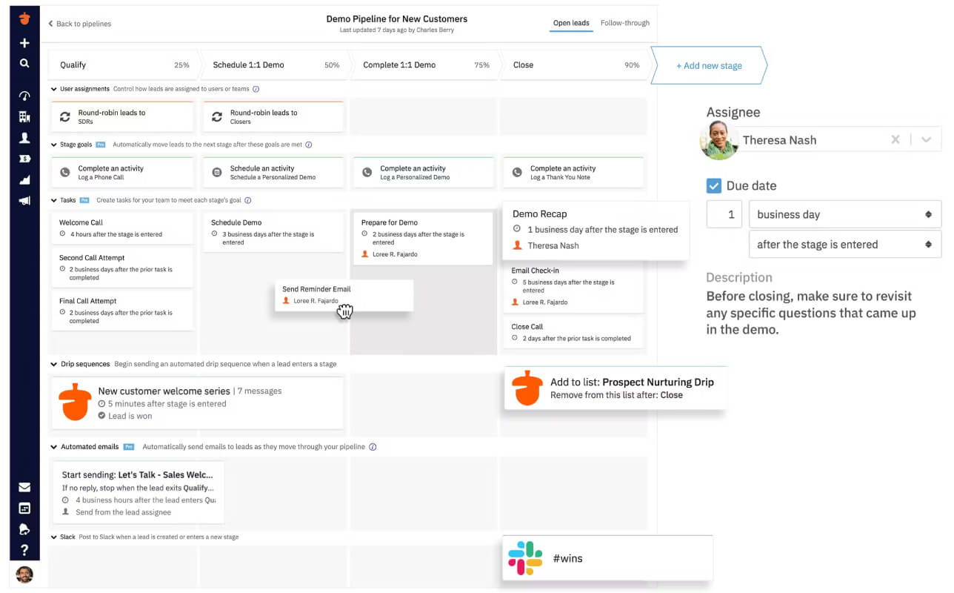Viewport: 954px width, 593px height.
Task: Switch to the Follow-through tab
Action: [x=625, y=23]
